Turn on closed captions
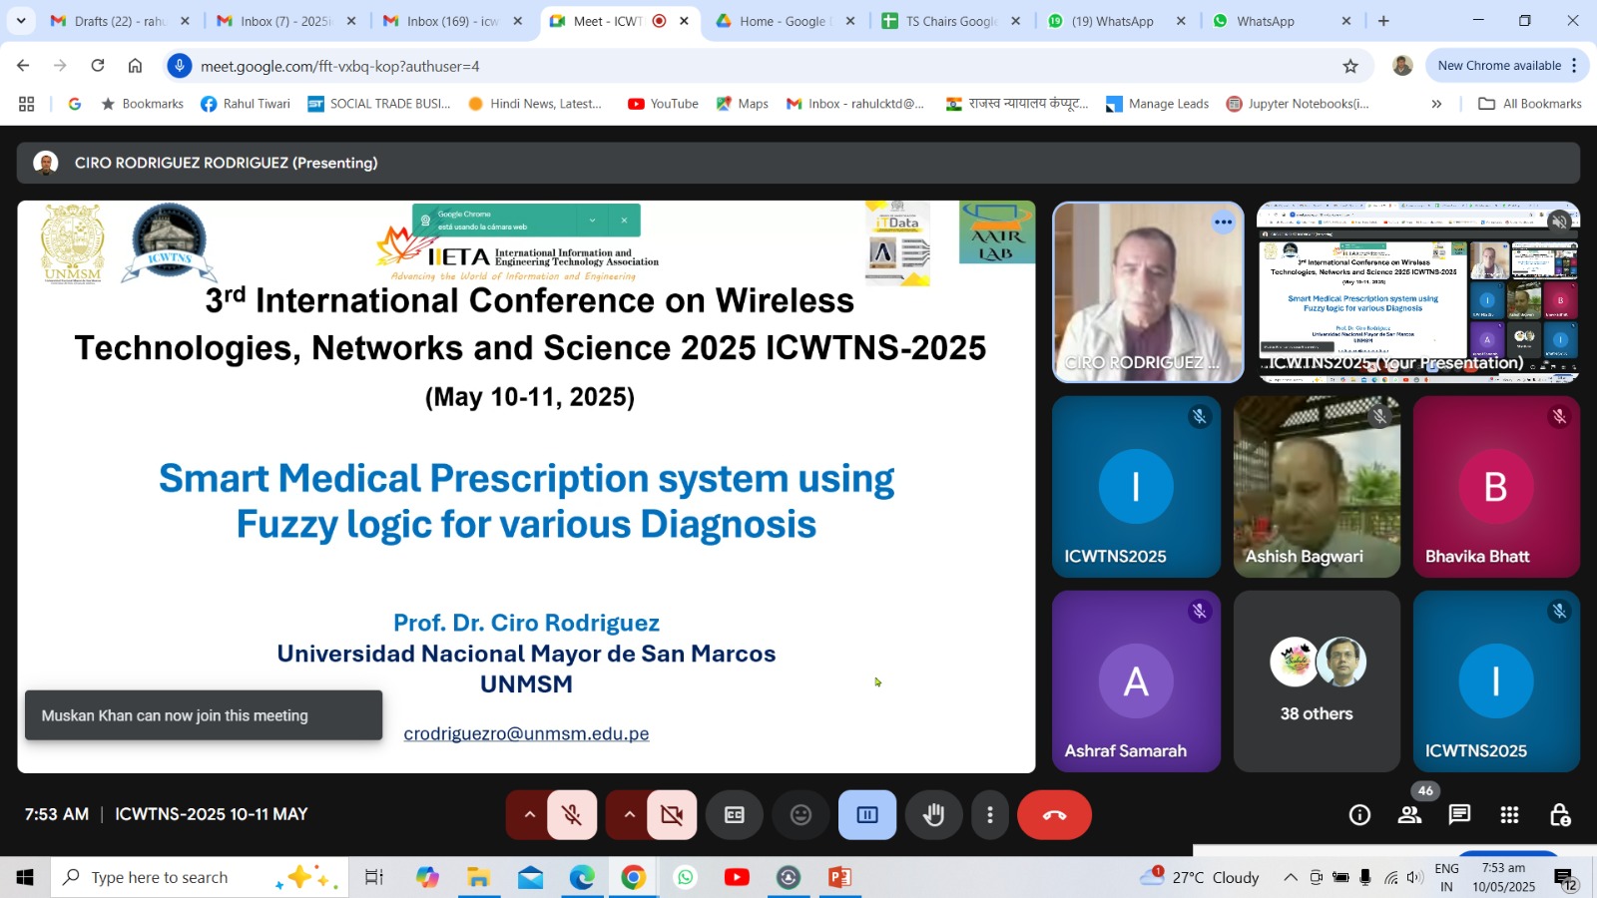Viewport: 1597px width, 898px height. (x=735, y=815)
